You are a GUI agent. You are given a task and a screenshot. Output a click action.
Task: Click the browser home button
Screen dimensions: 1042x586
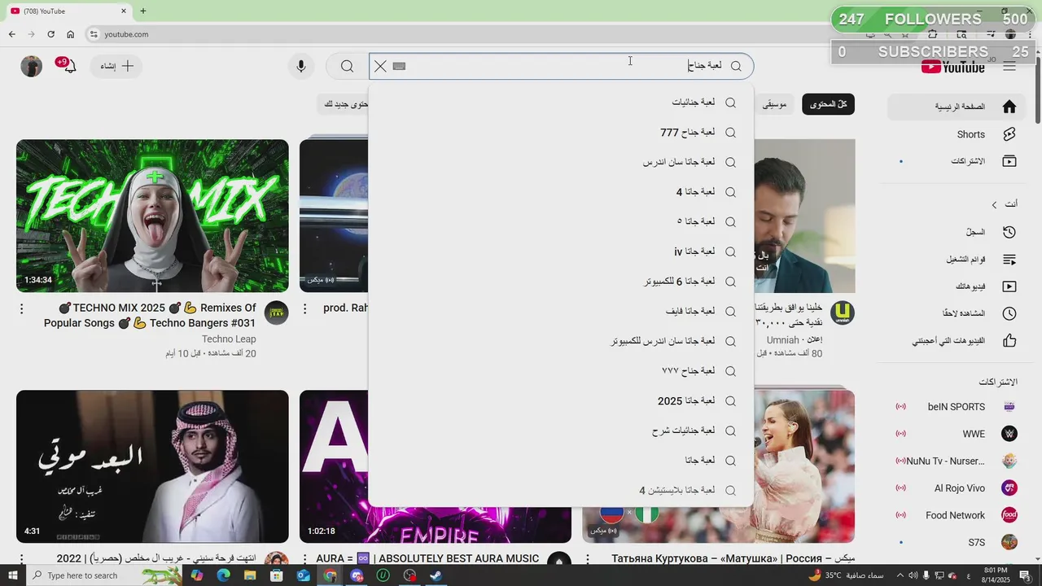(70, 34)
